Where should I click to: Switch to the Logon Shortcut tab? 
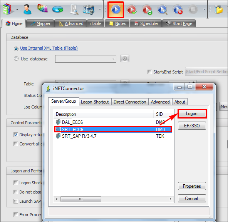click(x=95, y=102)
